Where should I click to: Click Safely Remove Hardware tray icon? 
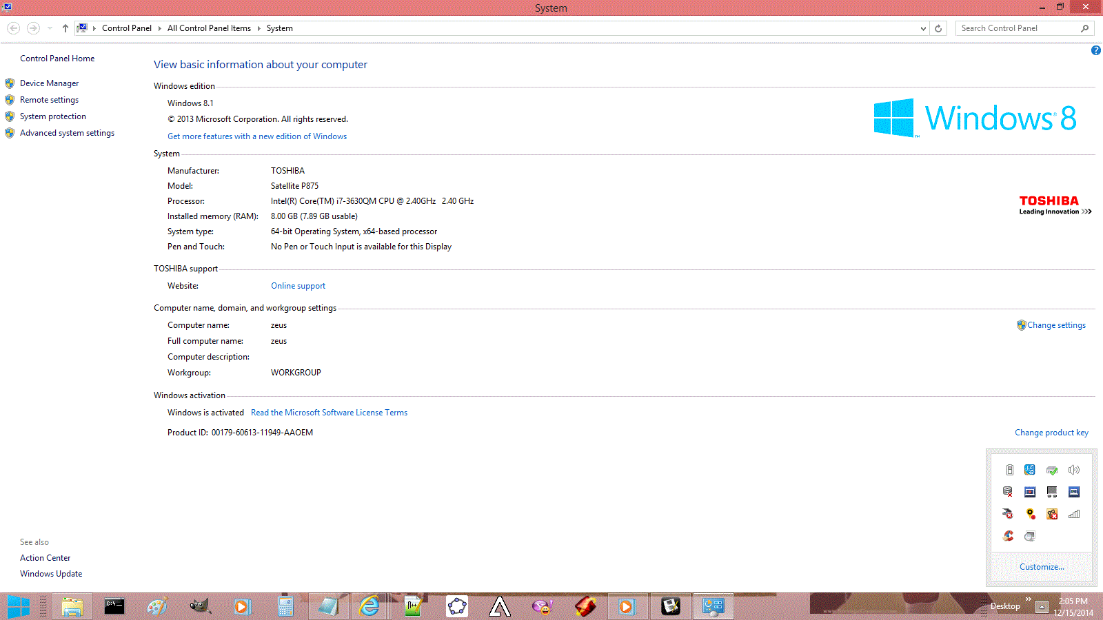click(1052, 470)
